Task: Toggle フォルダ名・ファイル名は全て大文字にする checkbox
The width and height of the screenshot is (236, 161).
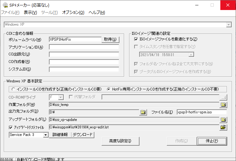Action: [136, 64]
